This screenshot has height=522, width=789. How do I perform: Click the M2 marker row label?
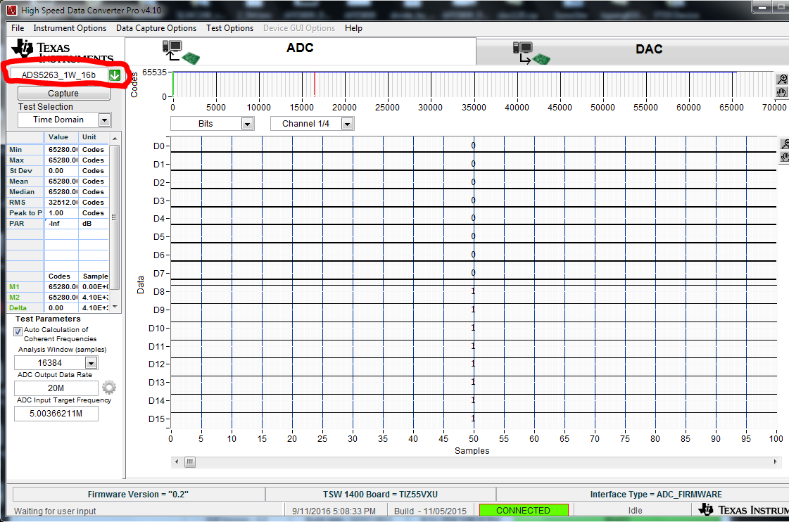point(25,297)
